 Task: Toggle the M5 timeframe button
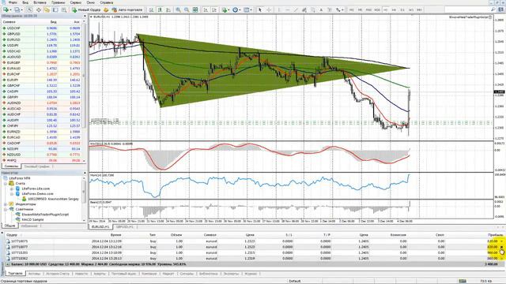tap(360, 10)
